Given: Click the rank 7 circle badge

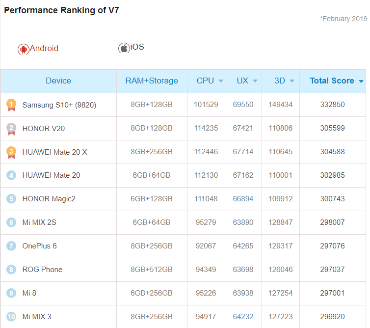Looking at the screenshot, I should pos(11,246).
